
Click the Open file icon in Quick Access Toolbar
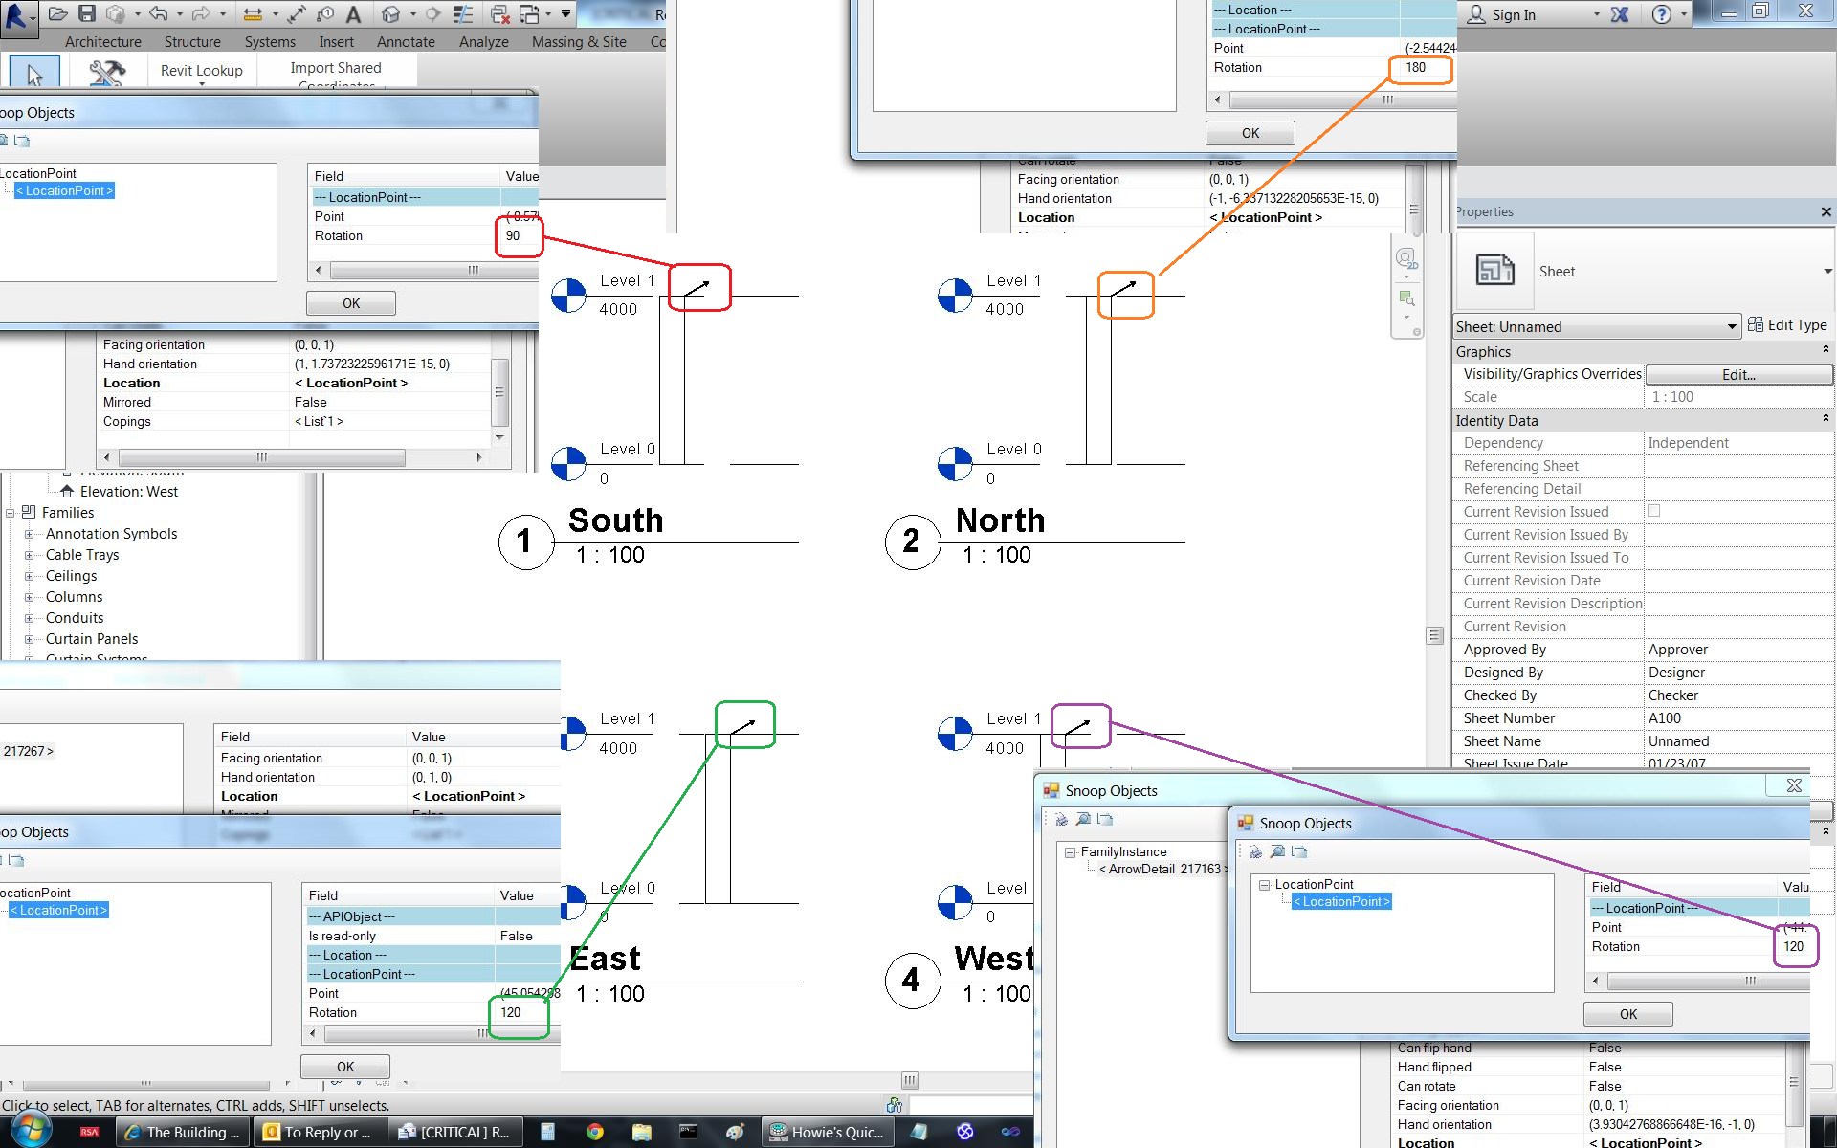click(58, 13)
